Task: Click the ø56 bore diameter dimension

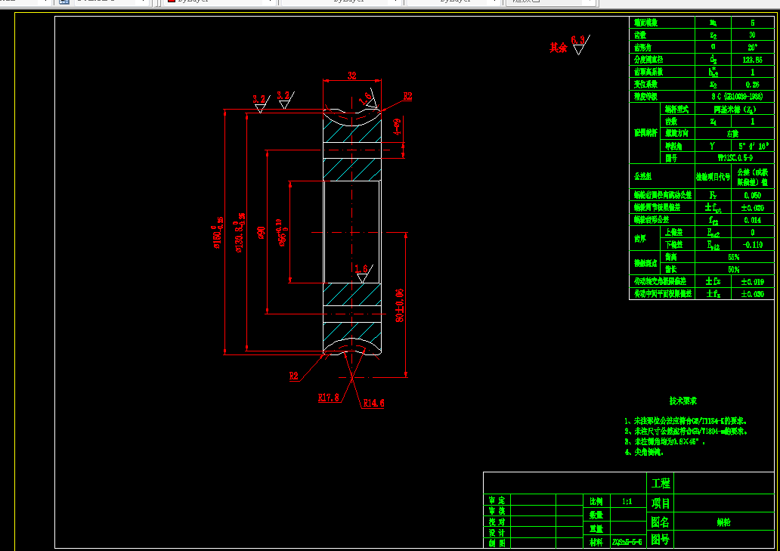Action: click(283, 233)
